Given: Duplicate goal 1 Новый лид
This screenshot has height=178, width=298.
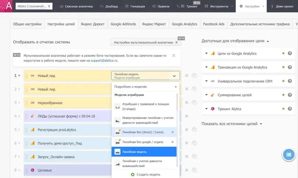Looking at the screenshot, I should point(194,75).
